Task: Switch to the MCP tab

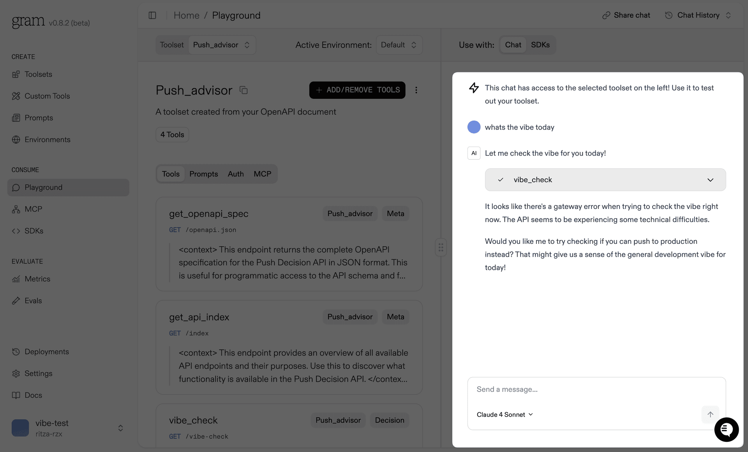Action: point(262,174)
